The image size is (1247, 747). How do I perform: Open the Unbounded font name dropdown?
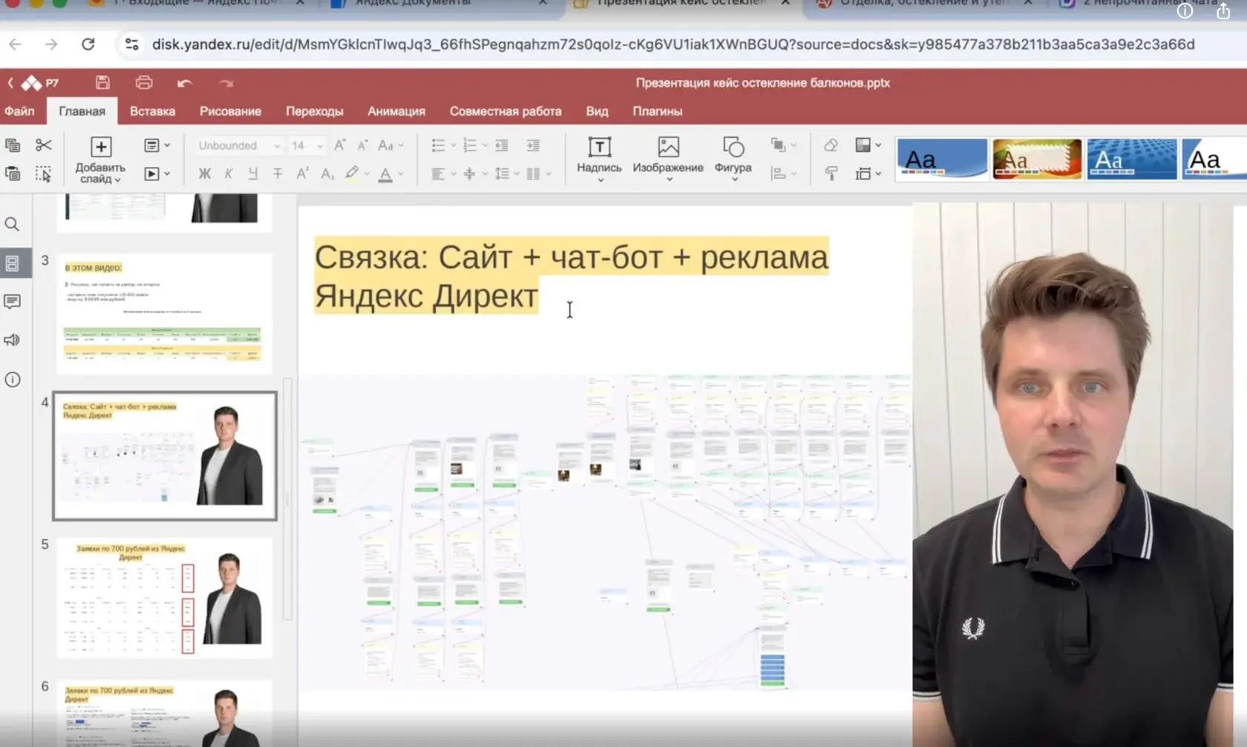tap(277, 146)
